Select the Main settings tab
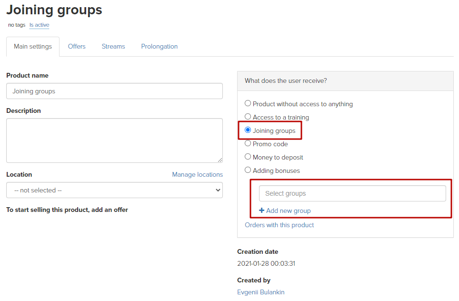Viewport: 459px width, 301px height. (x=33, y=47)
